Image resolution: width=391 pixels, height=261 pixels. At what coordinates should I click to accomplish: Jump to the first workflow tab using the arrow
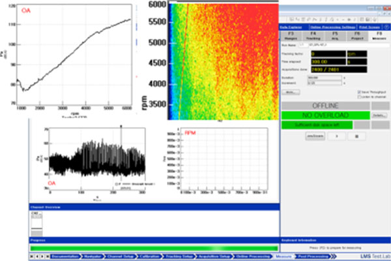pyautogui.click(x=32, y=256)
